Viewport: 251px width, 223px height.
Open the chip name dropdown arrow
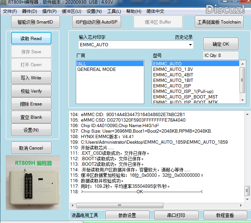190,45
